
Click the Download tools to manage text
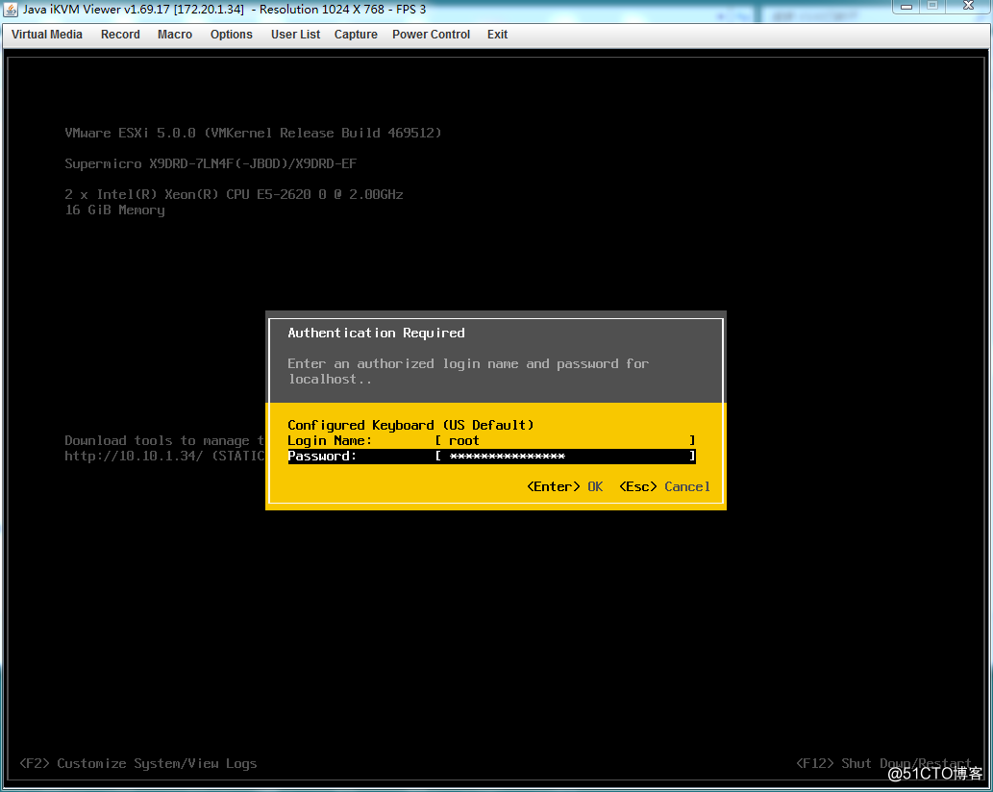coord(164,440)
